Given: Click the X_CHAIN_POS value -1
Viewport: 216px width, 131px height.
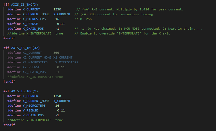Looking at the screenshot, I should 57,29.
